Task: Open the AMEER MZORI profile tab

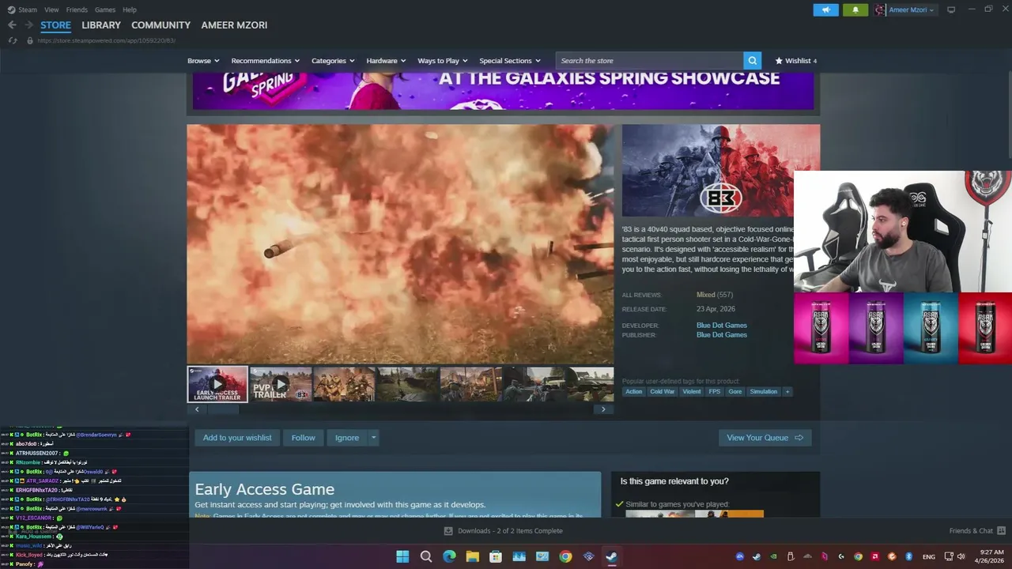Action: point(234,25)
